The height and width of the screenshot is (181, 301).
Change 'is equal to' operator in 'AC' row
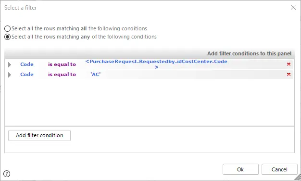[62, 74]
